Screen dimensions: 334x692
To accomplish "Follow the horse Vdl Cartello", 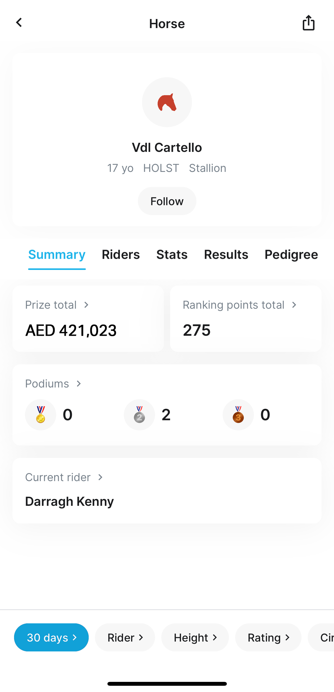I will 167,201.
